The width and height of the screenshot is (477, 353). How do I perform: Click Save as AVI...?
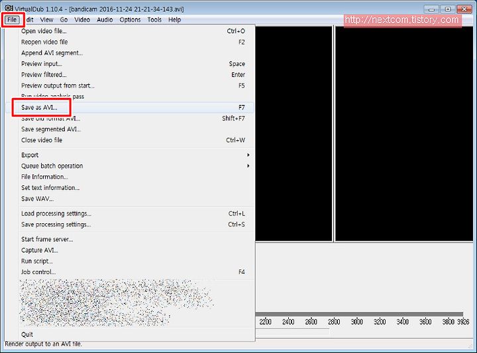[x=130, y=108]
